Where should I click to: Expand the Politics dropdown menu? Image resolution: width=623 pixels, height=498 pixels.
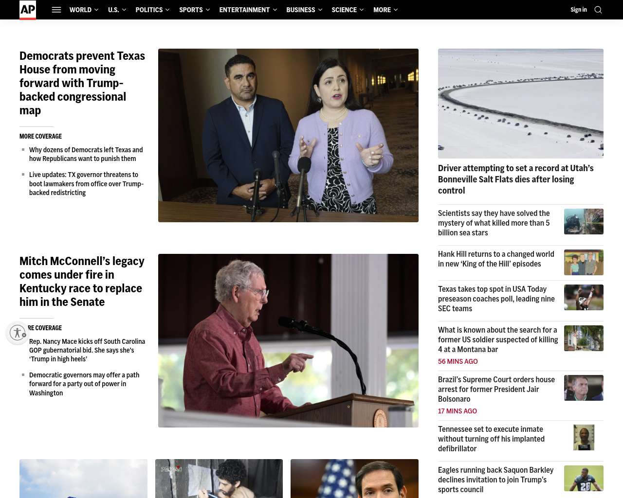pos(152,10)
